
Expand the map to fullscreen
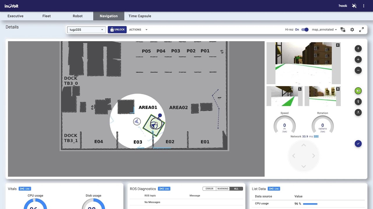coord(361,30)
